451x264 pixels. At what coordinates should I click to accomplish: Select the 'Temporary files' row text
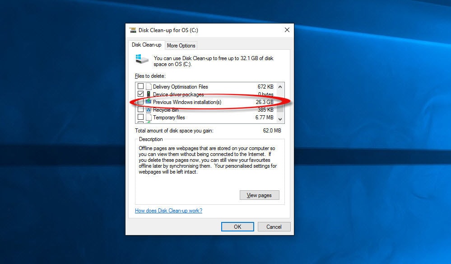point(169,118)
